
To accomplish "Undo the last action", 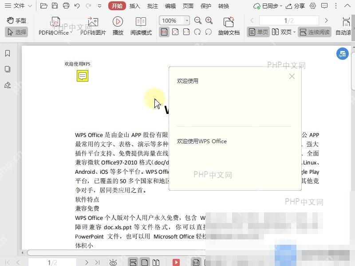I will click(x=77, y=6).
